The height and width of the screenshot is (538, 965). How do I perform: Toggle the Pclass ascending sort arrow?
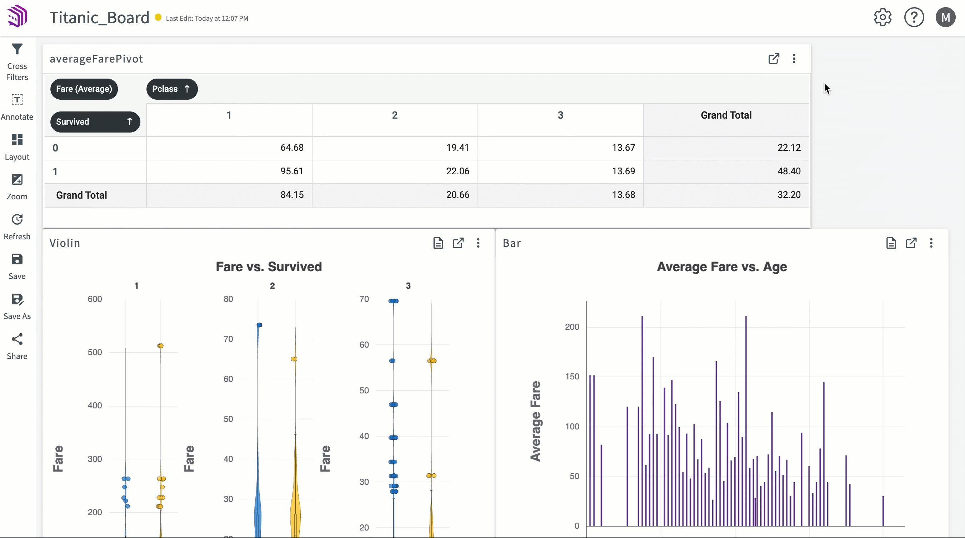[x=186, y=88]
